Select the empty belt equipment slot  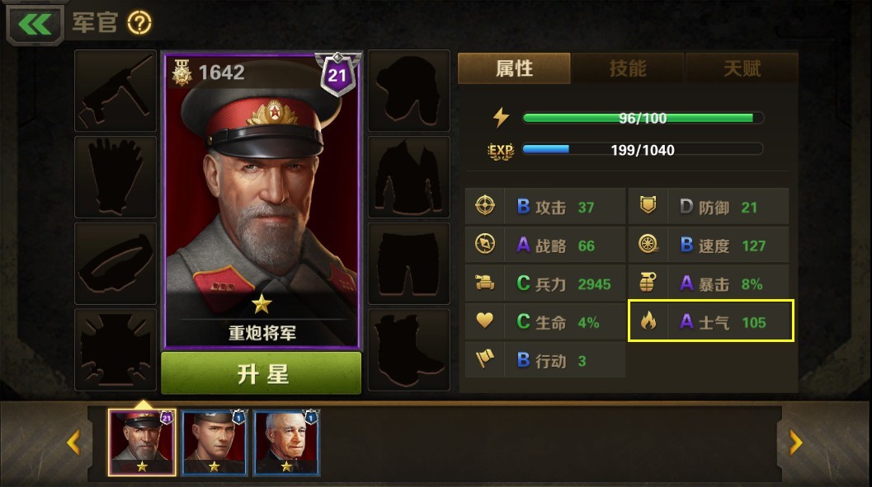click(x=115, y=264)
